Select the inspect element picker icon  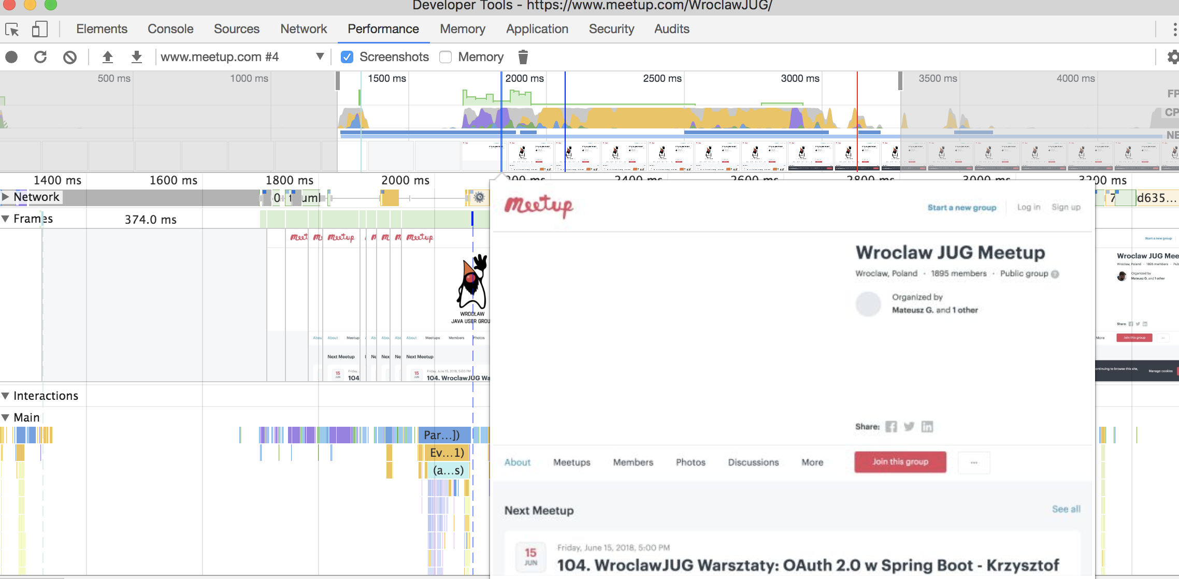tap(12, 30)
